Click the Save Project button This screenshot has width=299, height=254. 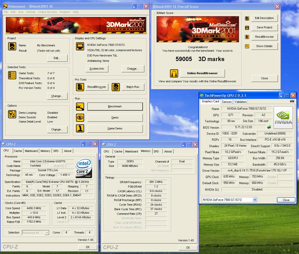(264, 28)
